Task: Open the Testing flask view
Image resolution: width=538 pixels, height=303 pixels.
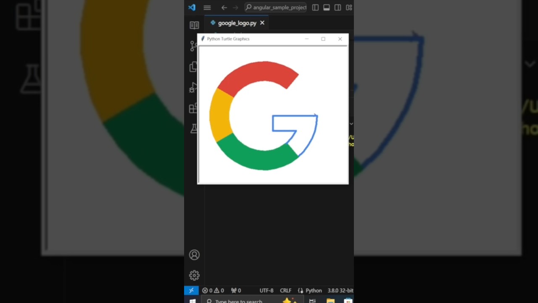Action: 194,129
